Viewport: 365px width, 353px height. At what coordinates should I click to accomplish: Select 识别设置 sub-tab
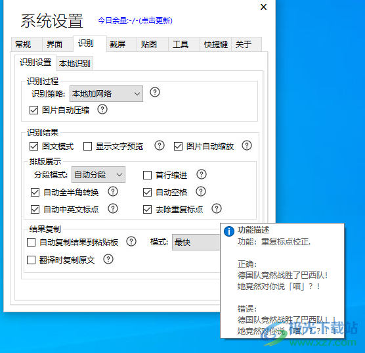click(x=35, y=62)
